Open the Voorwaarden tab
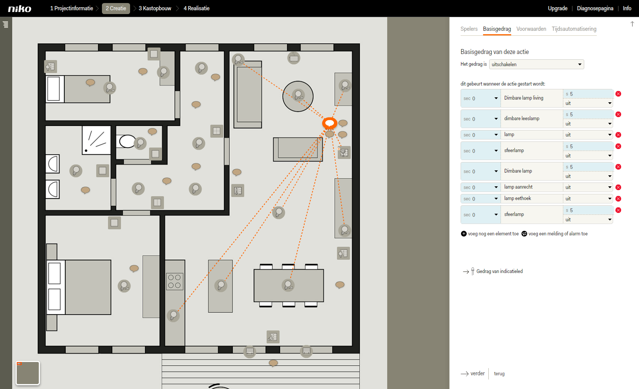Viewport: 639px width, 389px height. pos(531,29)
